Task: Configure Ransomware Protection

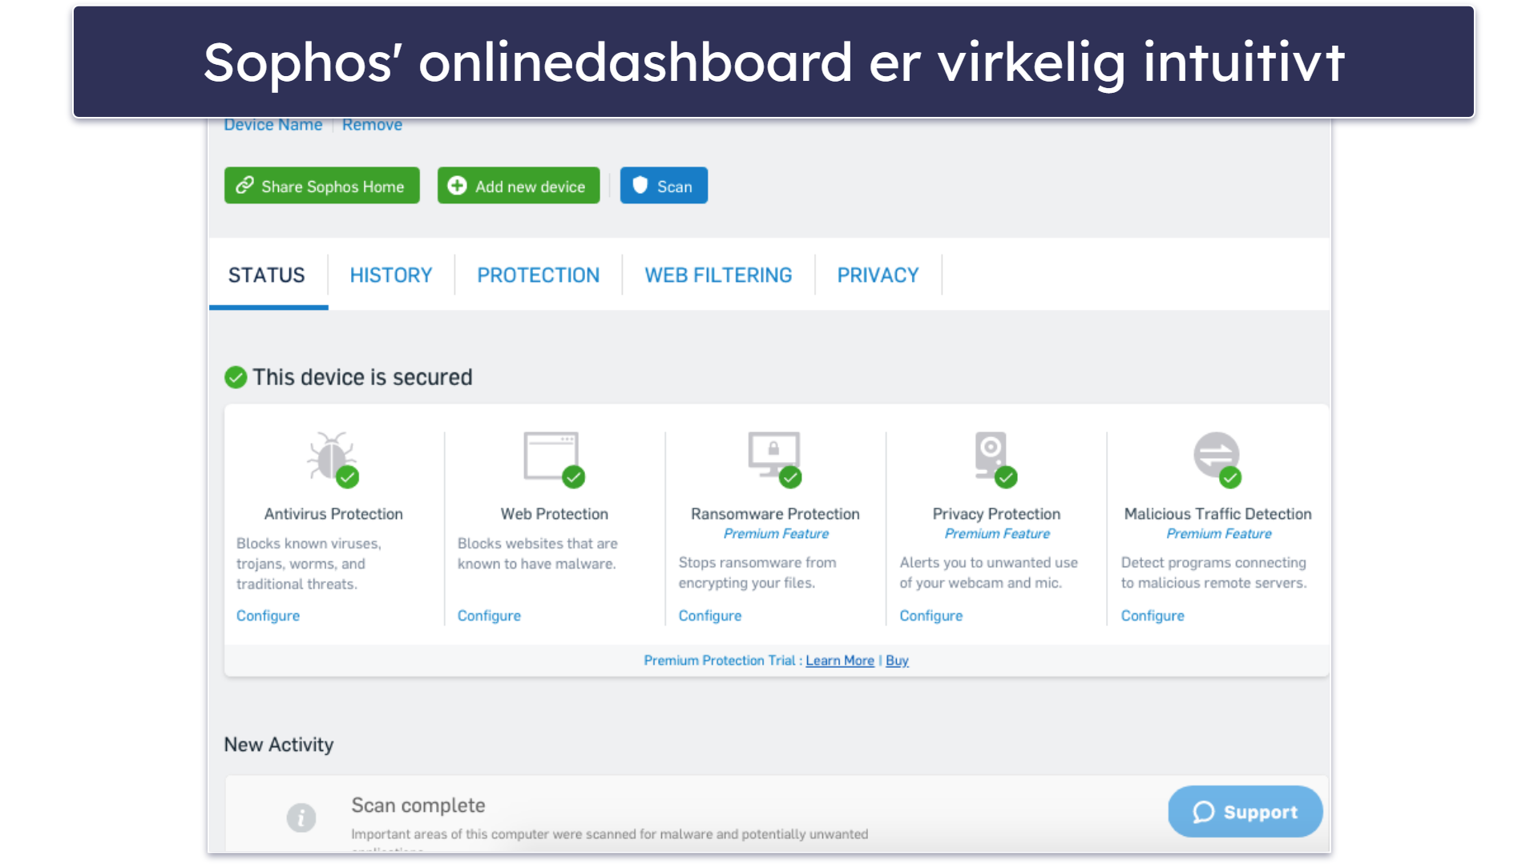Action: coord(710,616)
